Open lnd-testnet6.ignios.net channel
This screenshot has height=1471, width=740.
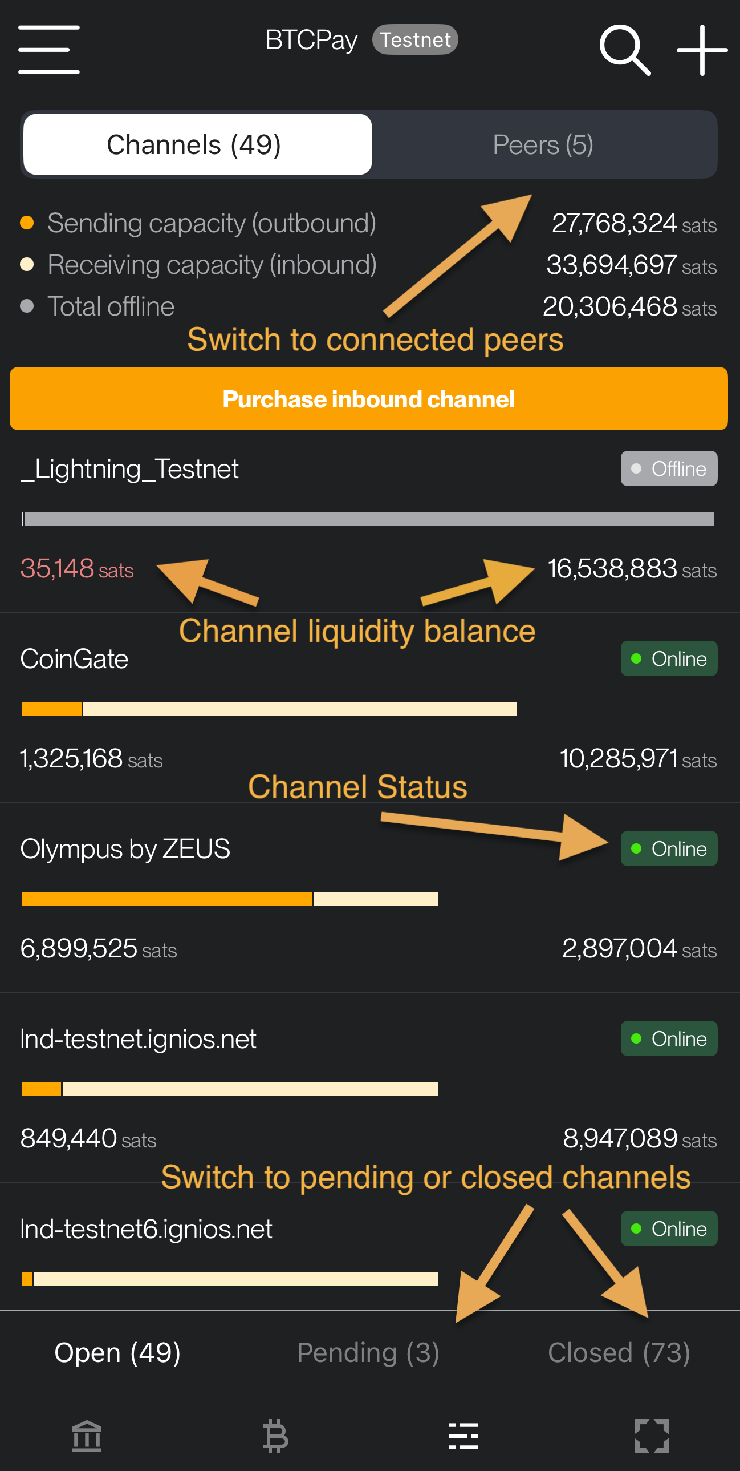[x=146, y=1229]
